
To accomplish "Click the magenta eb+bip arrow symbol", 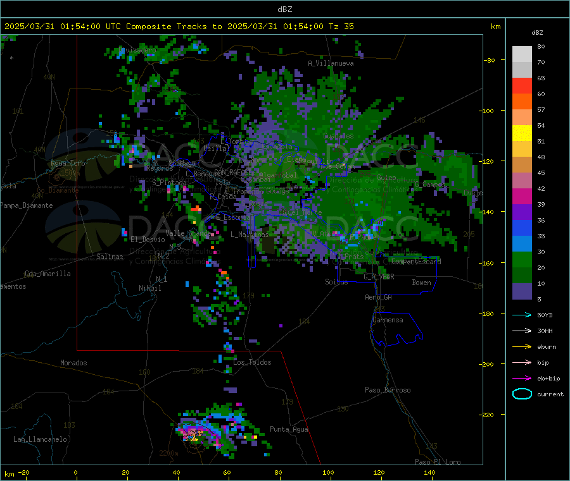I will coord(522,379).
